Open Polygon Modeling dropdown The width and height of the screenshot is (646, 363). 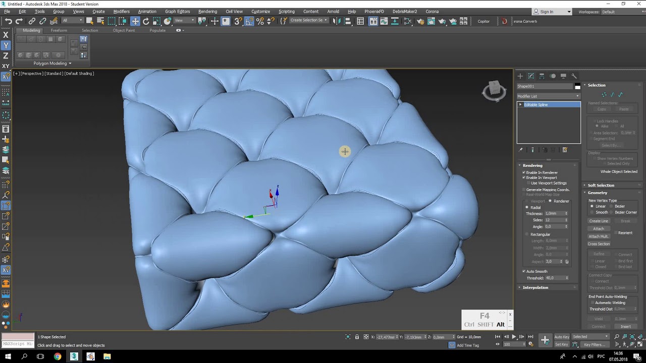coord(52,64)
